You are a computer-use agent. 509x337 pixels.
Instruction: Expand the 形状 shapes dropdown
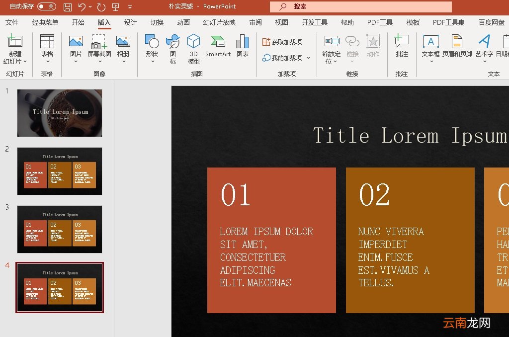[152, 62]
